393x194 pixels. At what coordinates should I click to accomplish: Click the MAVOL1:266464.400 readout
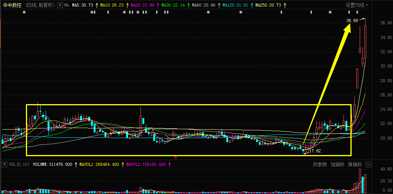(99, 165)
